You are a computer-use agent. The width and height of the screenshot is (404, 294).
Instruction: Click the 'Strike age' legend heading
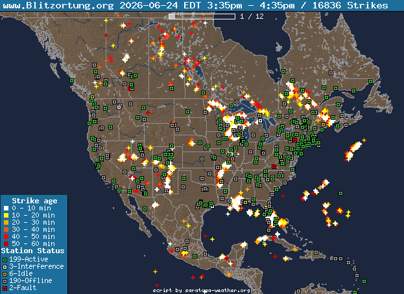(x=34, y=201)
